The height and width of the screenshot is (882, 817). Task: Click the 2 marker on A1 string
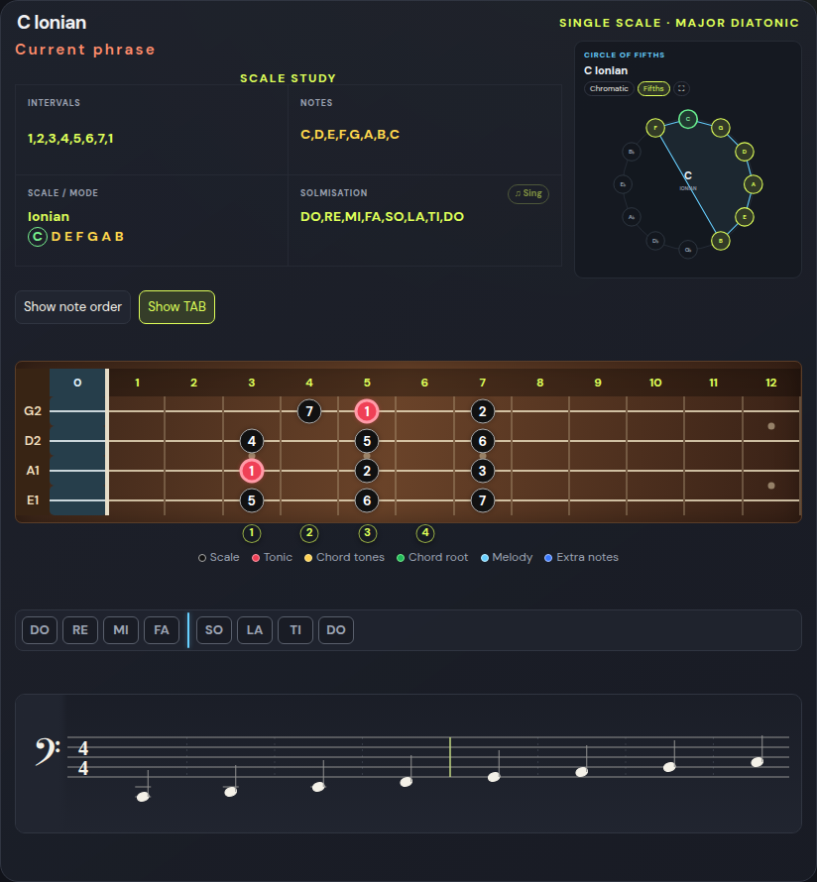(x=367, y=471)
